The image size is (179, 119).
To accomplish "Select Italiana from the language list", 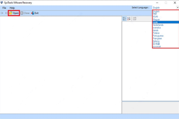I will 166,41.
